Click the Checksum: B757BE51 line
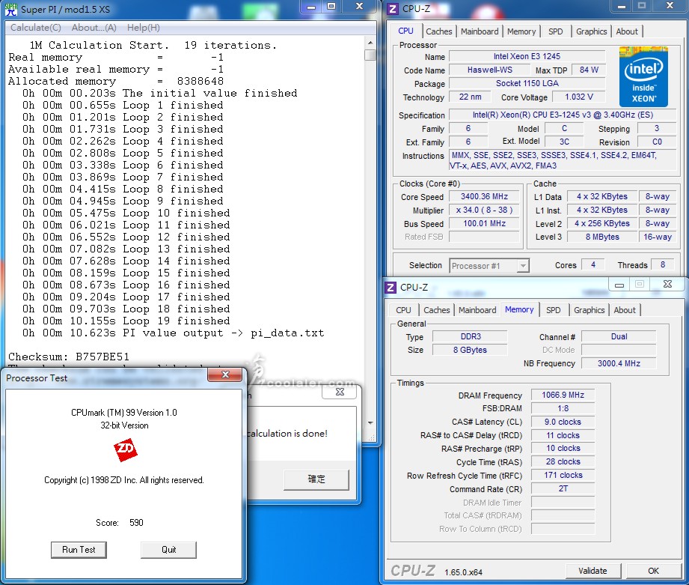 pyautogui.click(x=69, y=357)
